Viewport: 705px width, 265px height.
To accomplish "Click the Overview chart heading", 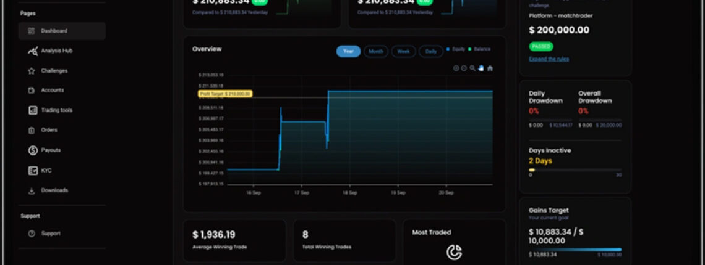I will pyautogui.click(x=207, y=49).
